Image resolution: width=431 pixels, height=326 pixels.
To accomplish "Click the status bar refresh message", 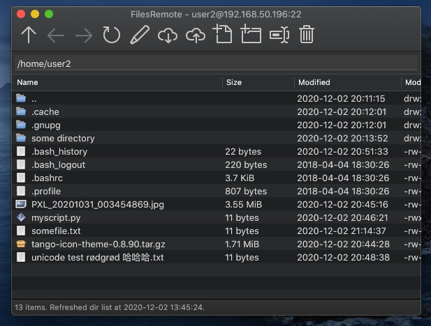I will tap(110, 307).
